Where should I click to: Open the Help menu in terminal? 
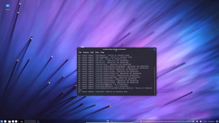pos(102,52)
